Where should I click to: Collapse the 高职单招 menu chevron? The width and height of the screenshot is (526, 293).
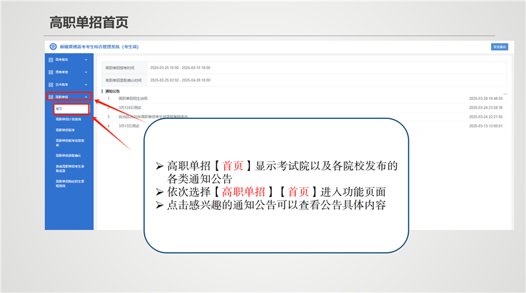87,97
